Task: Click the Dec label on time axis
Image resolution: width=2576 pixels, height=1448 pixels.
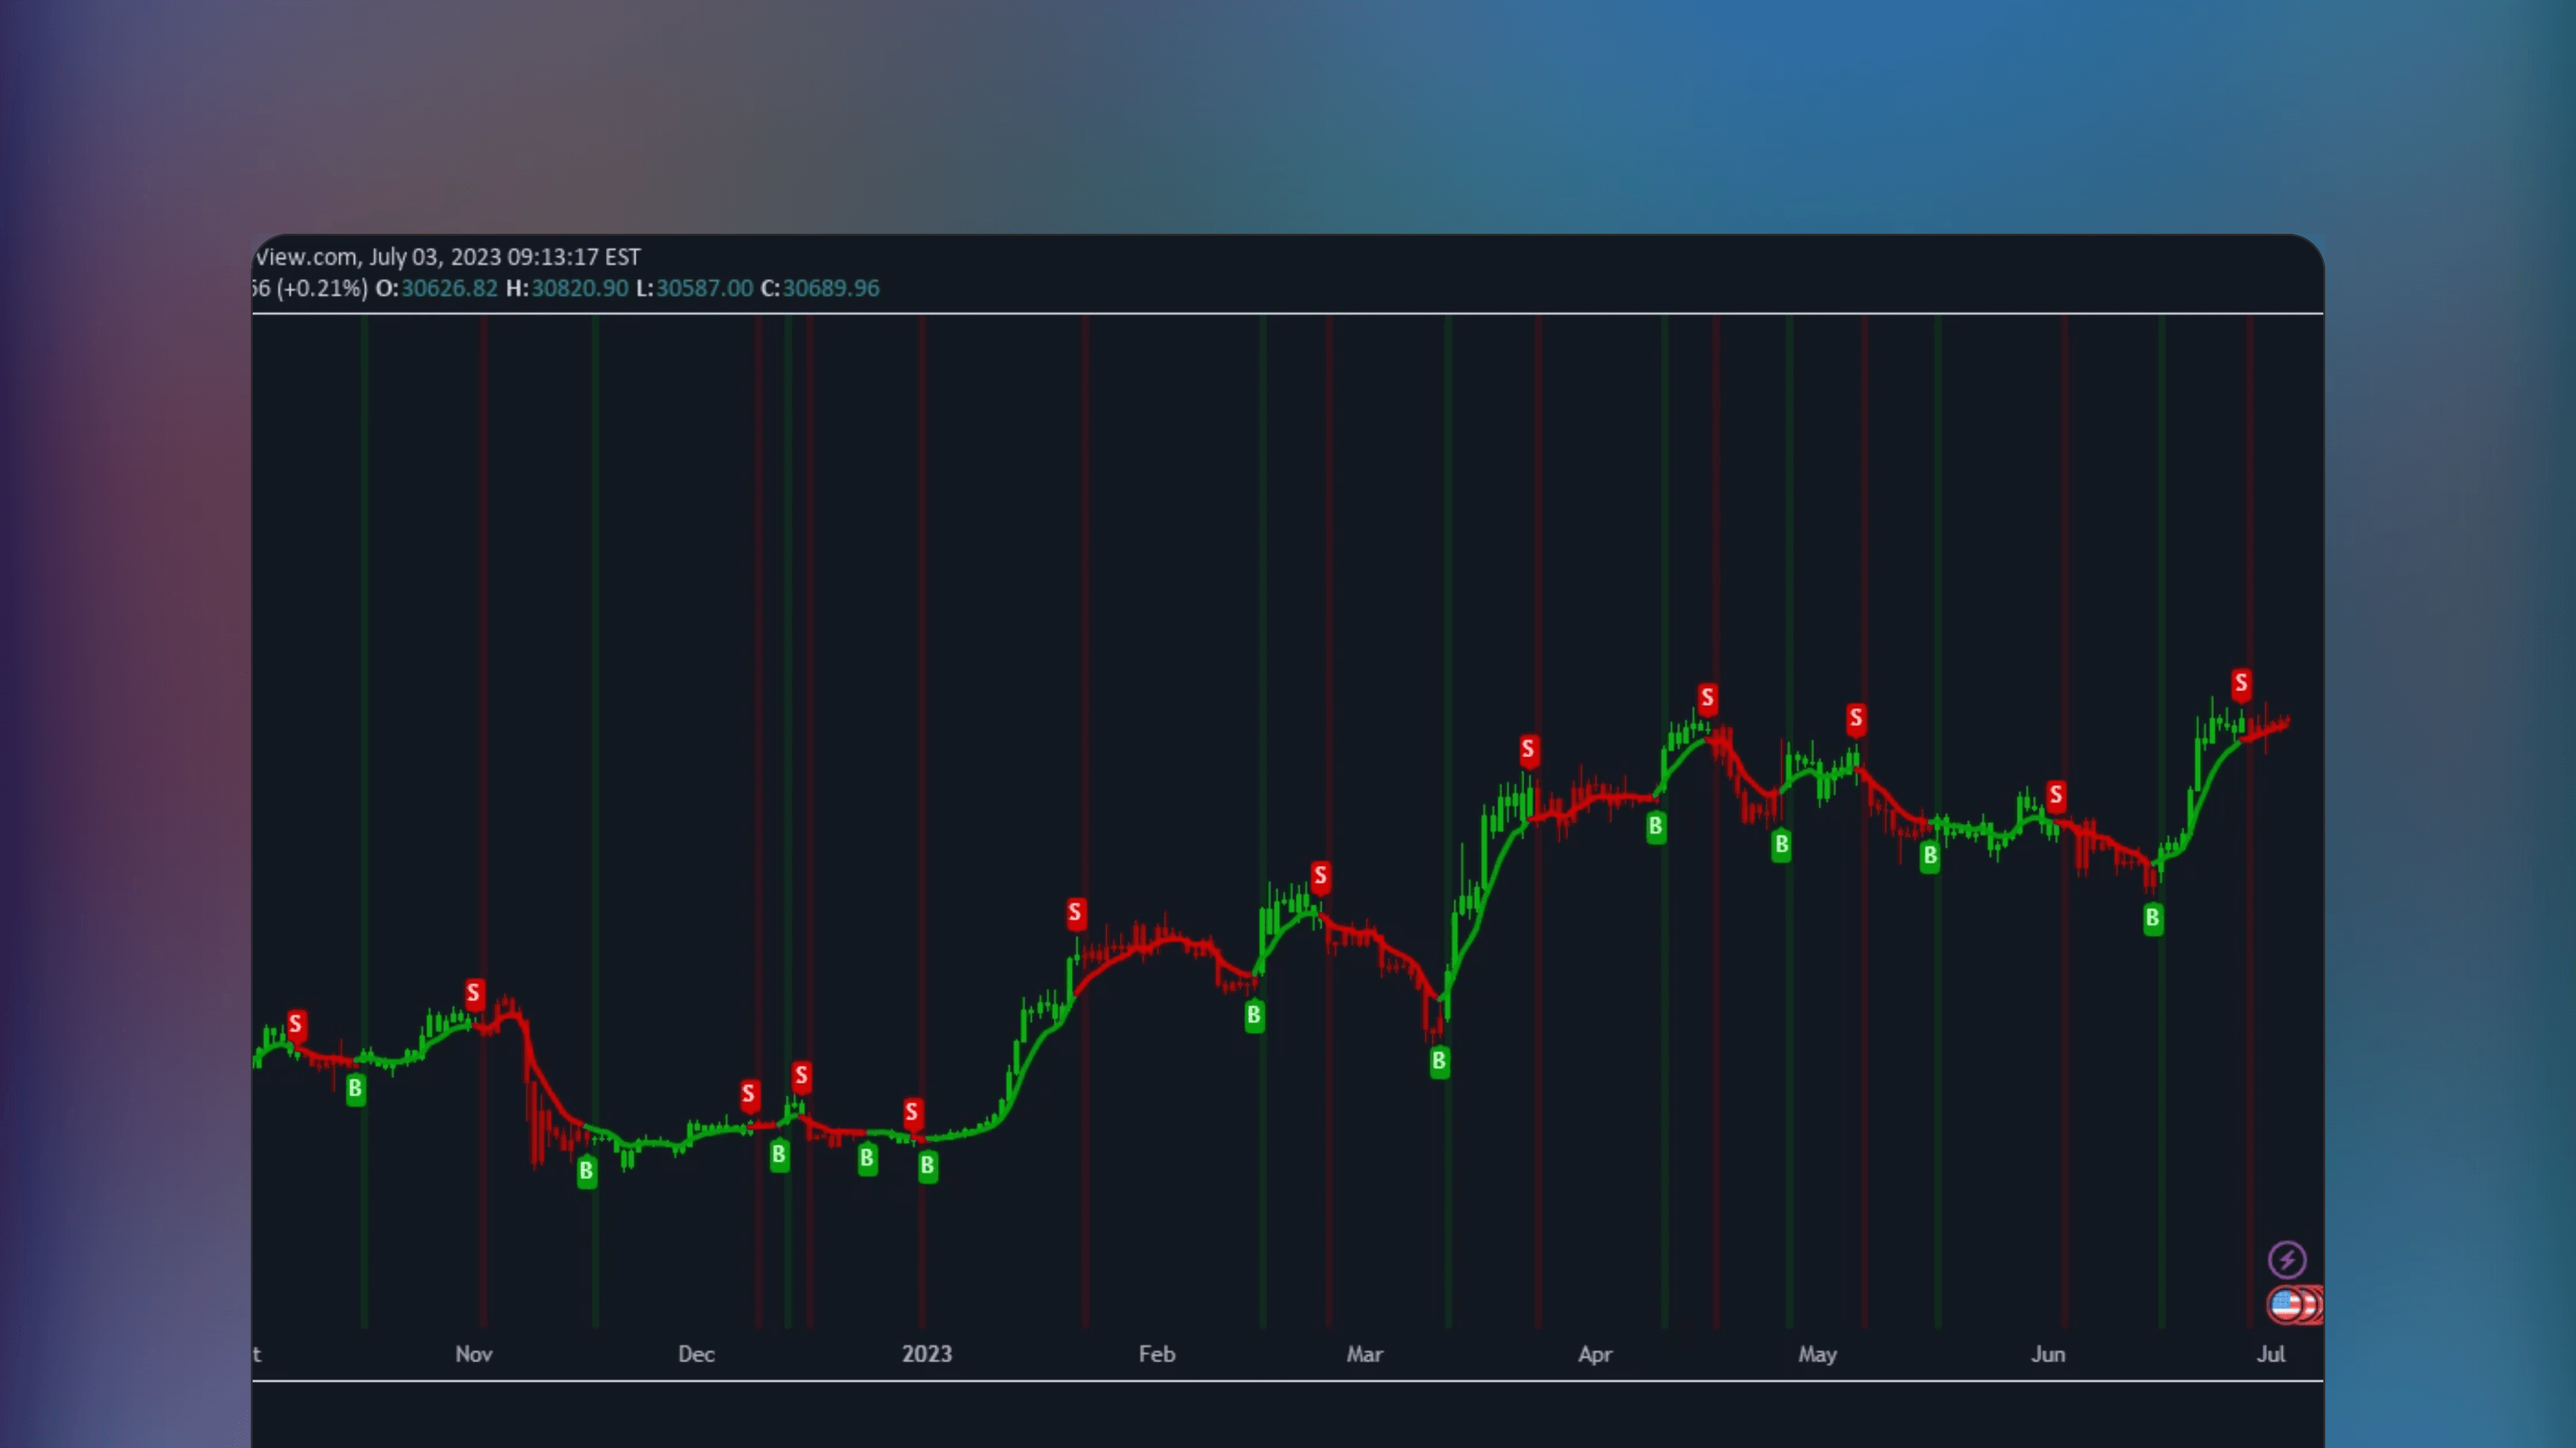Action: pos(696,1354)
